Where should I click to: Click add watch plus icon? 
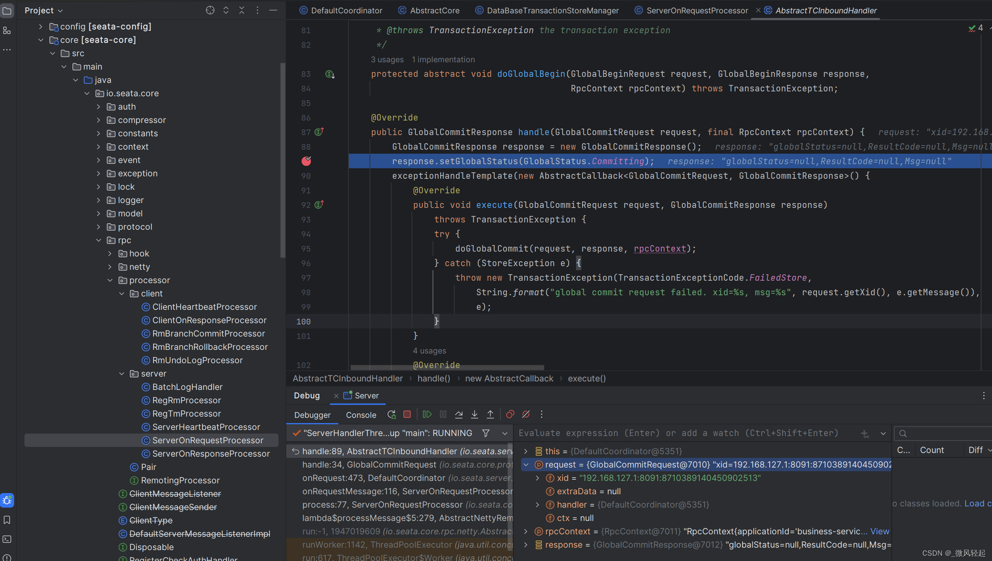point(865,434)
